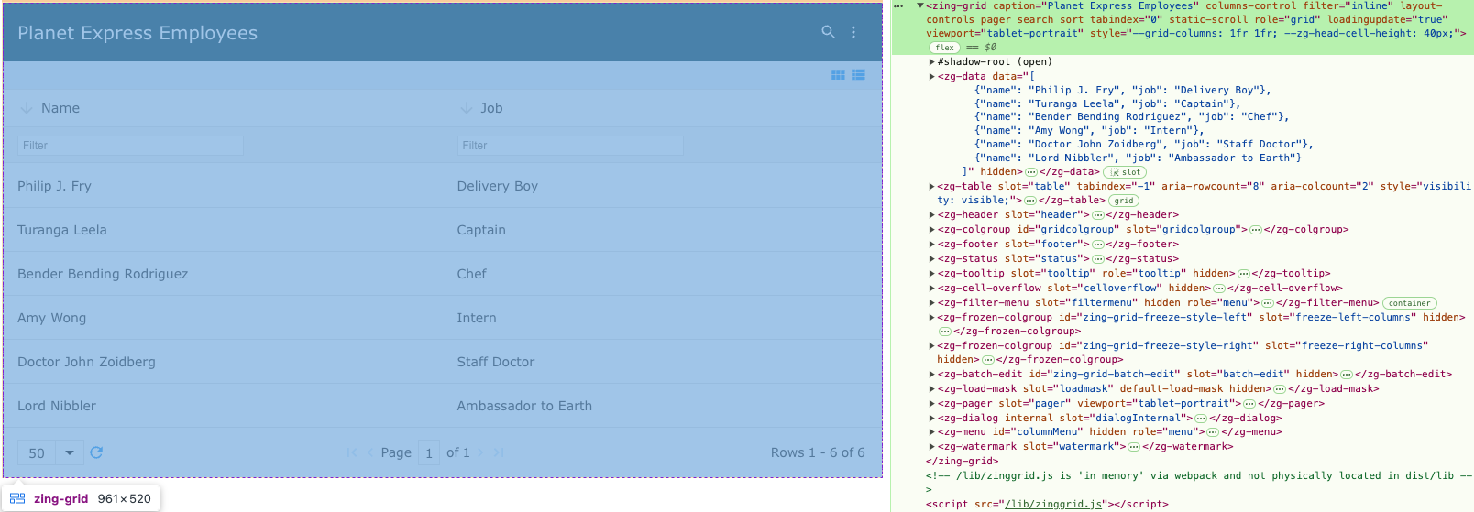Focus the Name column filter field
The image size is (1474, 512).
pos(131,146)
